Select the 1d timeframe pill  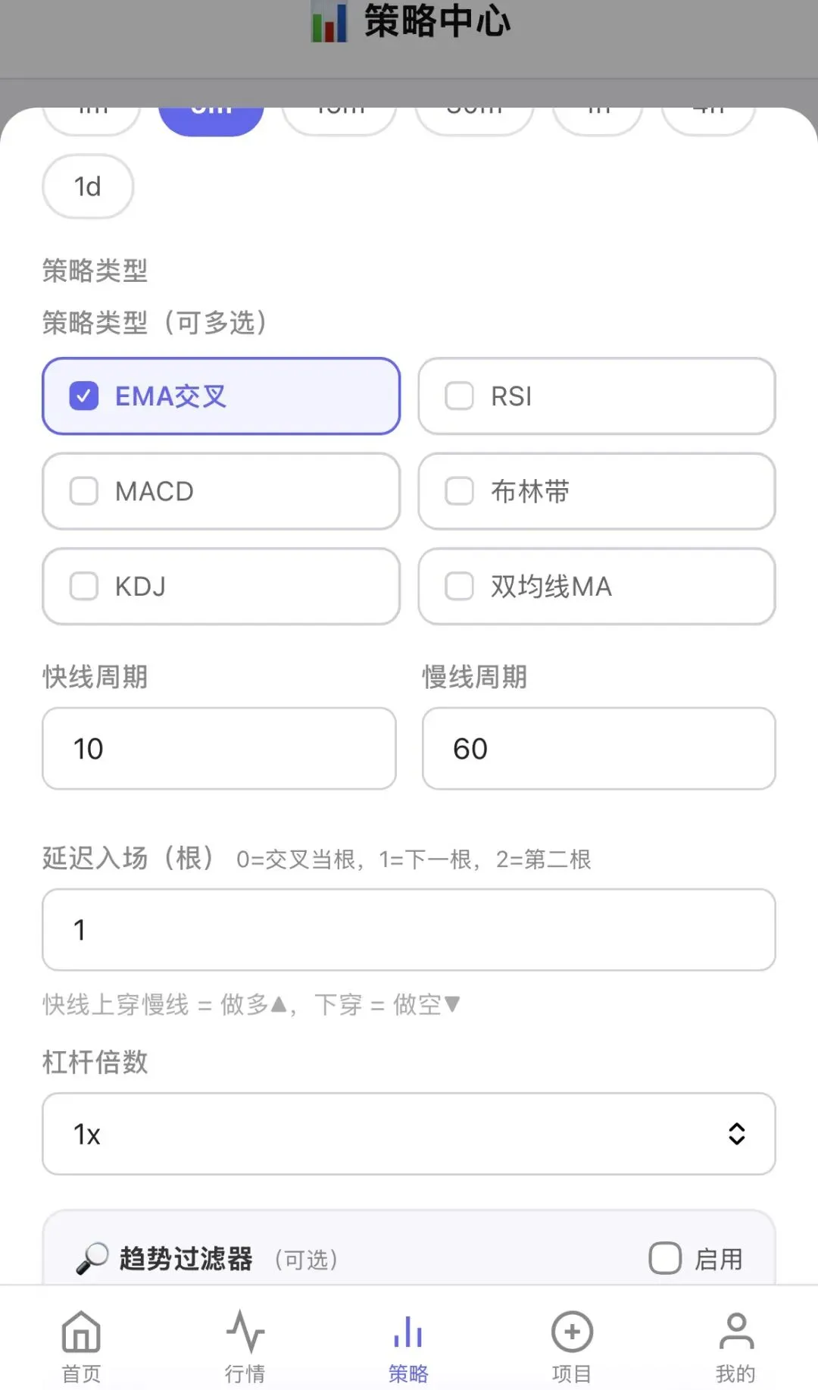[88, 186]
